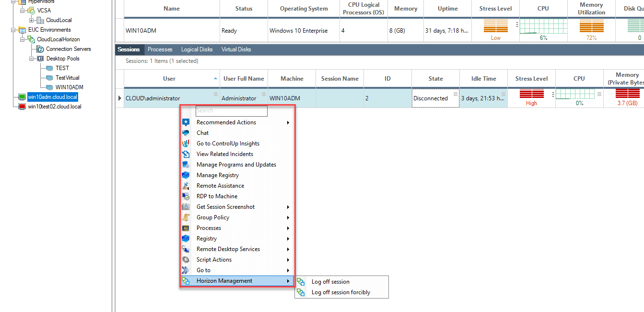The image size is (644, 312).
Task: Click the Remote Assistance icon
Action: [x=186, y=186]
